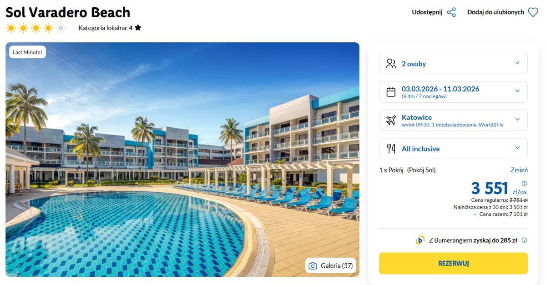Image resolution: width=546 pixels, height=285 pixels.
Task: Click the calendar icon in date field
Action: click(391, 92)
